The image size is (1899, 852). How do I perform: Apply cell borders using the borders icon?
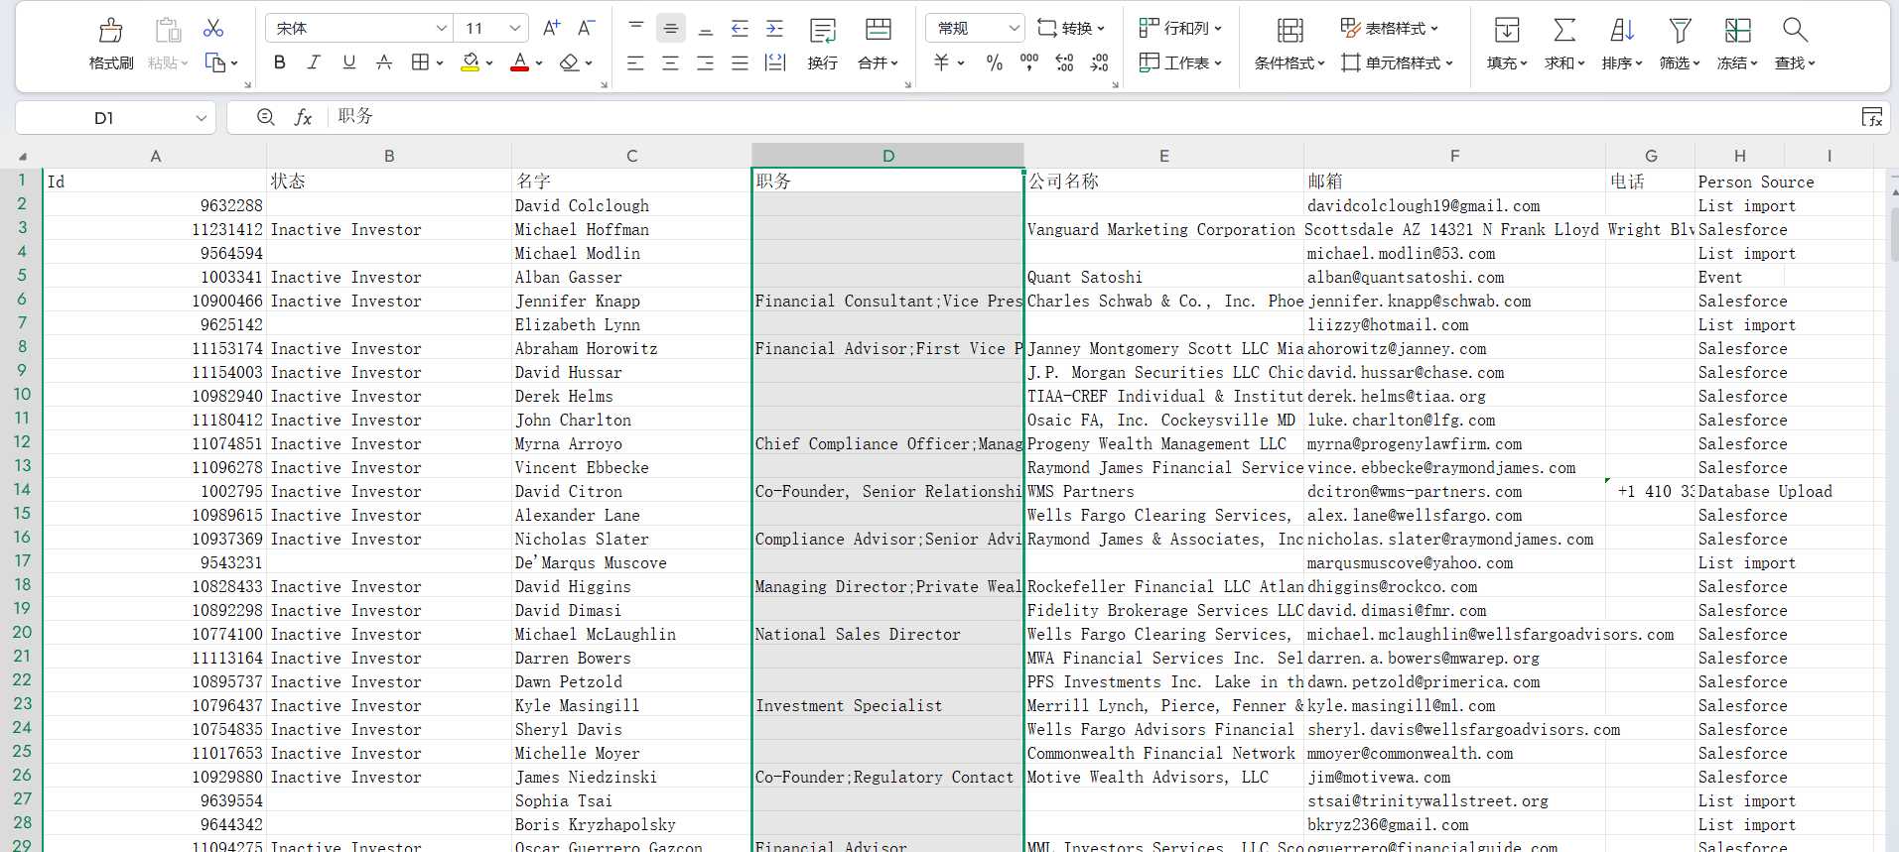(420, 62)
